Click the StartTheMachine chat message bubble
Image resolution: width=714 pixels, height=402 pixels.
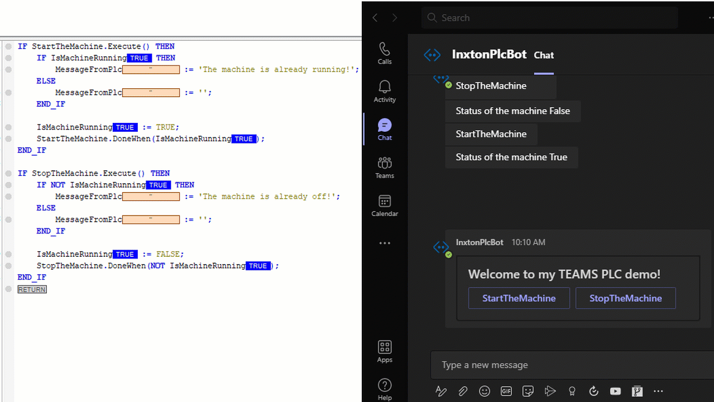(491, 134)
